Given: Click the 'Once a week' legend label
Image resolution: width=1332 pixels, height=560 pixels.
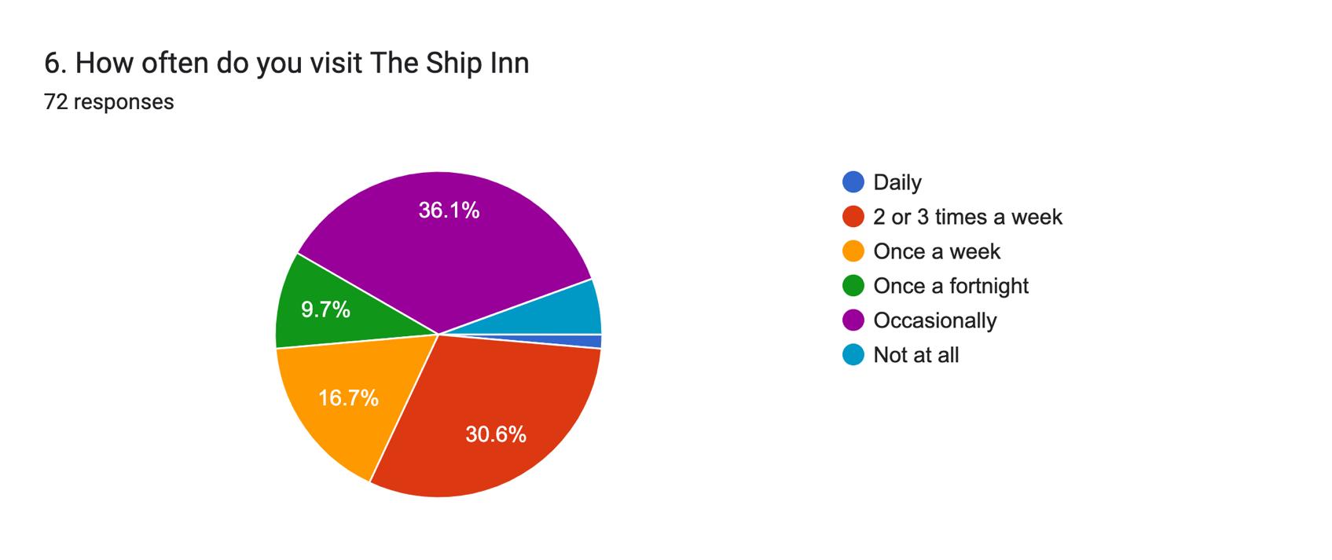Looking at the screenshot, I should (937, 251).
